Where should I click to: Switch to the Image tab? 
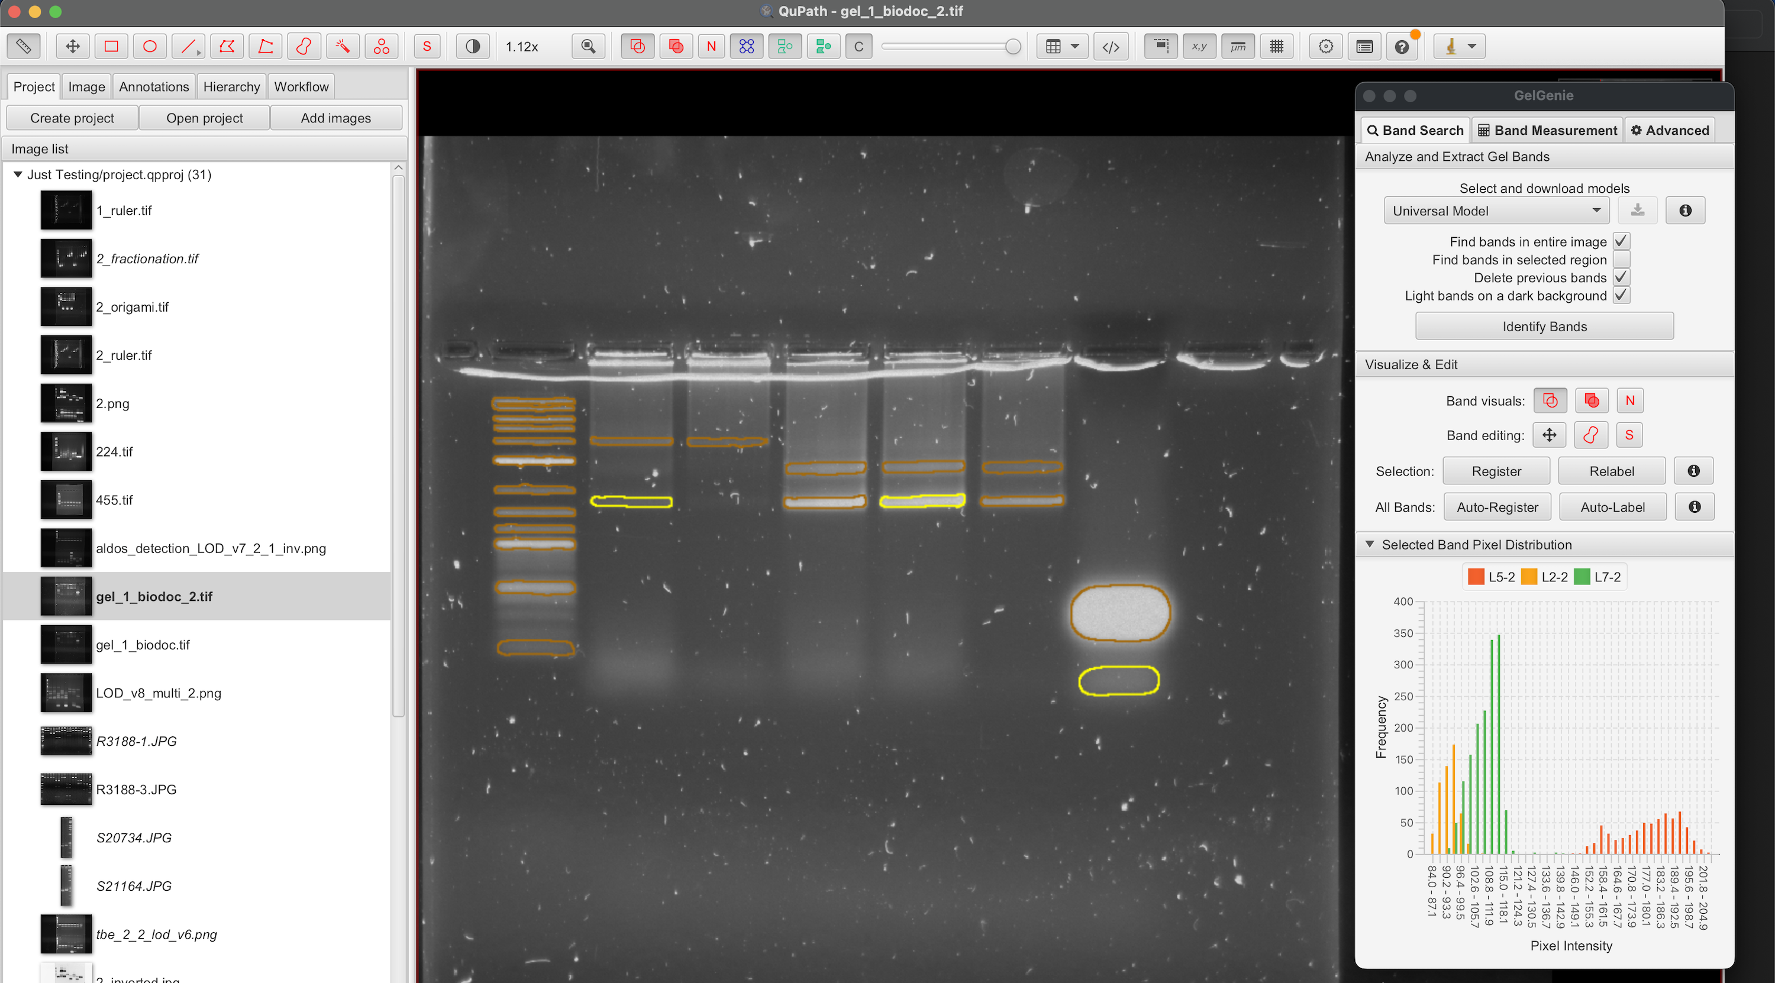[86, 87]
